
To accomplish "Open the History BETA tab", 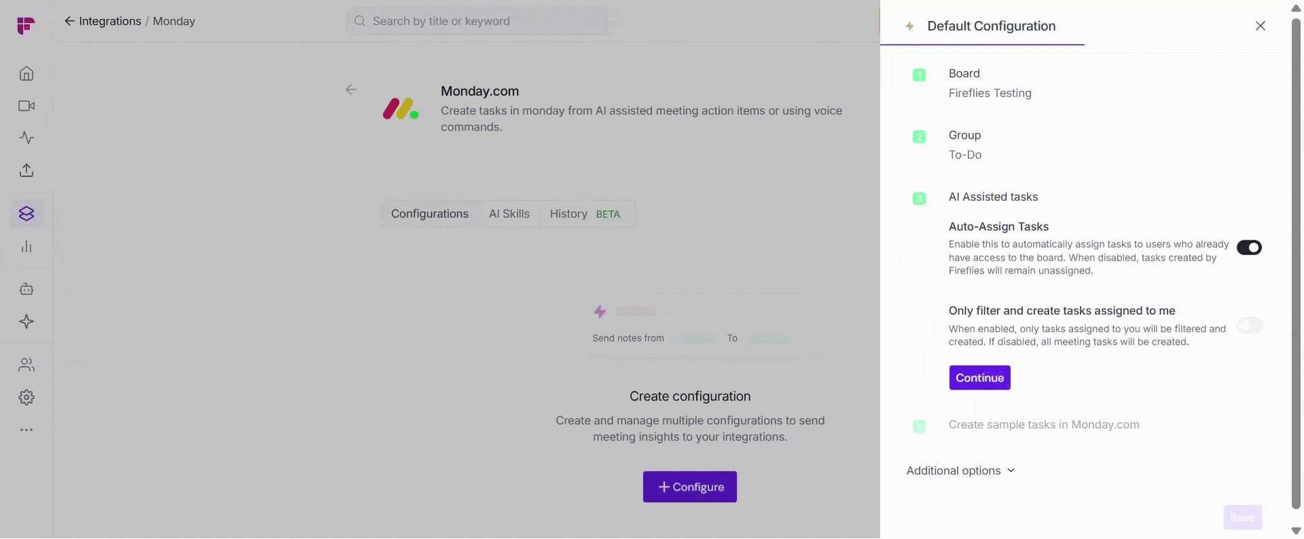I will tap(585, 214).
